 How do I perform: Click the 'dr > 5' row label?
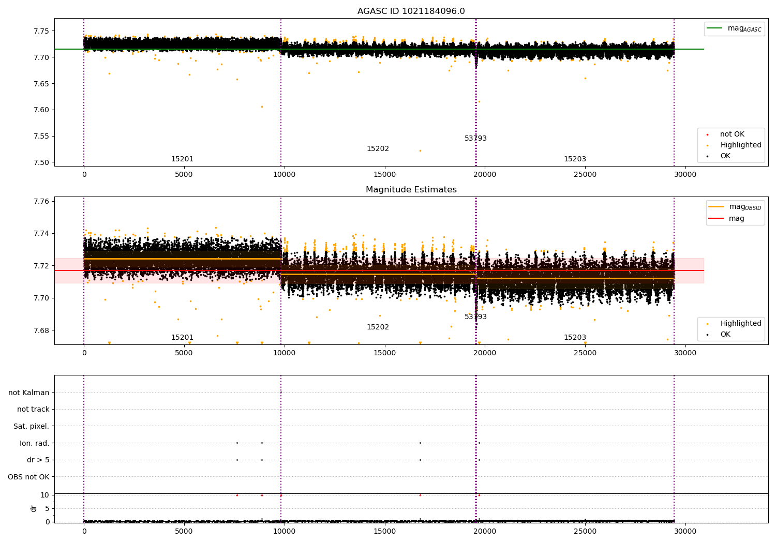click(38, 460)
